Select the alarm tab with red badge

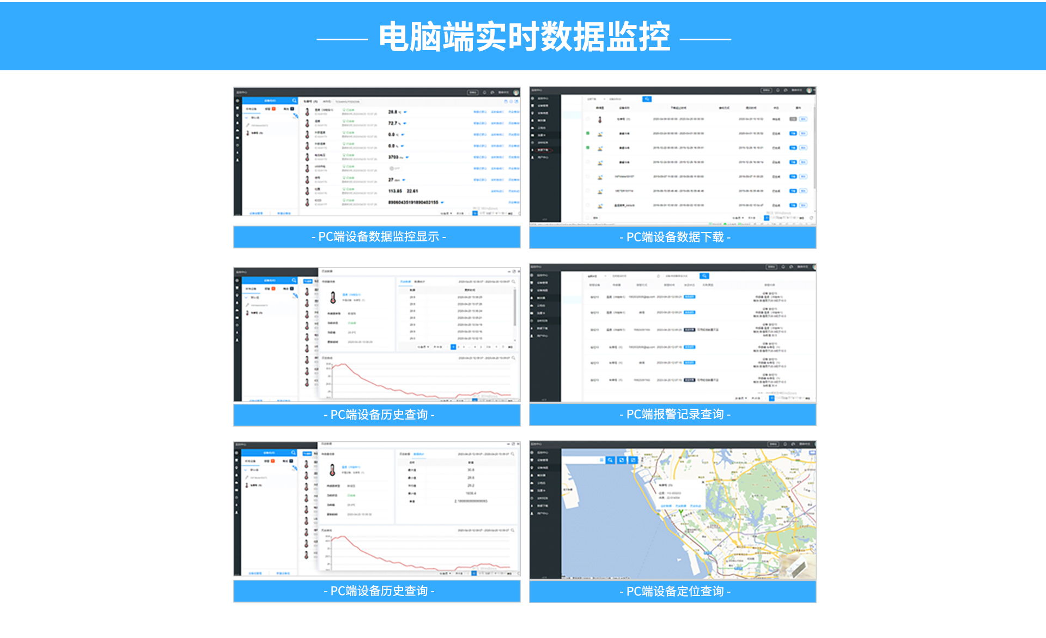(x=270, y=109)
